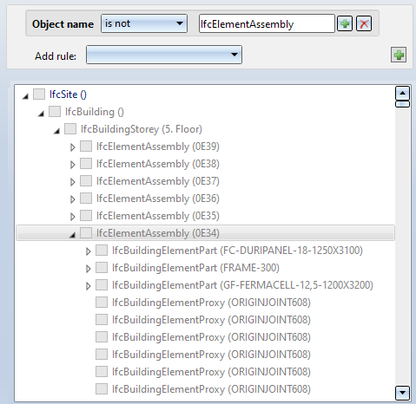Expand the IfcElementAssembly (0E37) node
This screenshot has height=404, width=416.
(x=72, y=182)
